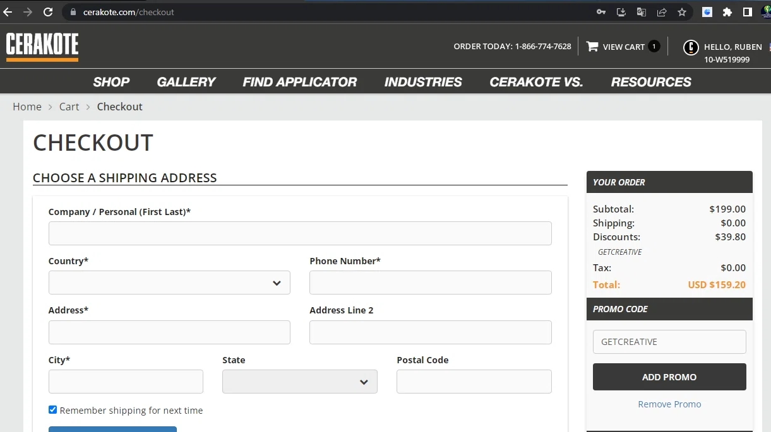
Task: Expand the State dropdown
Action: click(x=299, y=382)
